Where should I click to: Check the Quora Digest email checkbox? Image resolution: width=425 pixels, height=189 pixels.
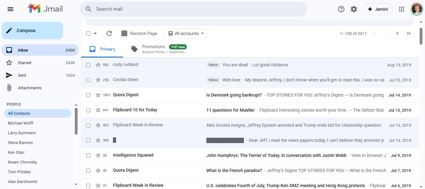88,95
